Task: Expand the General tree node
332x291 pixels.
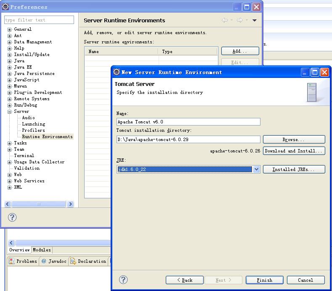Action: pos(9,29)
